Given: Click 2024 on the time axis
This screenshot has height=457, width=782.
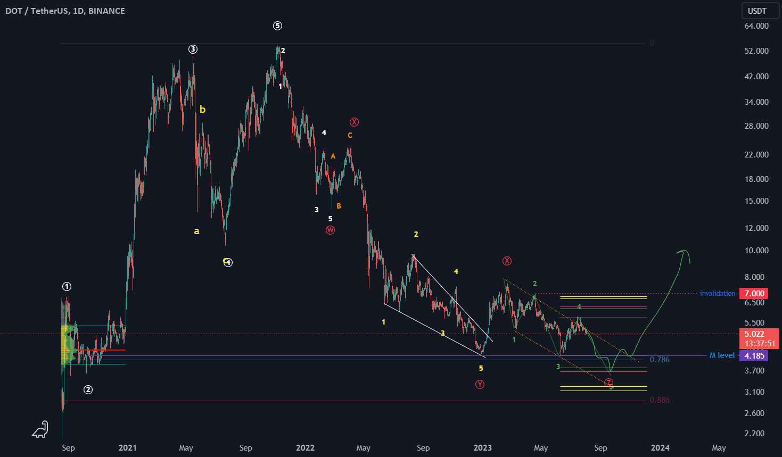Looking at the screenshot, I should point(660,448).
